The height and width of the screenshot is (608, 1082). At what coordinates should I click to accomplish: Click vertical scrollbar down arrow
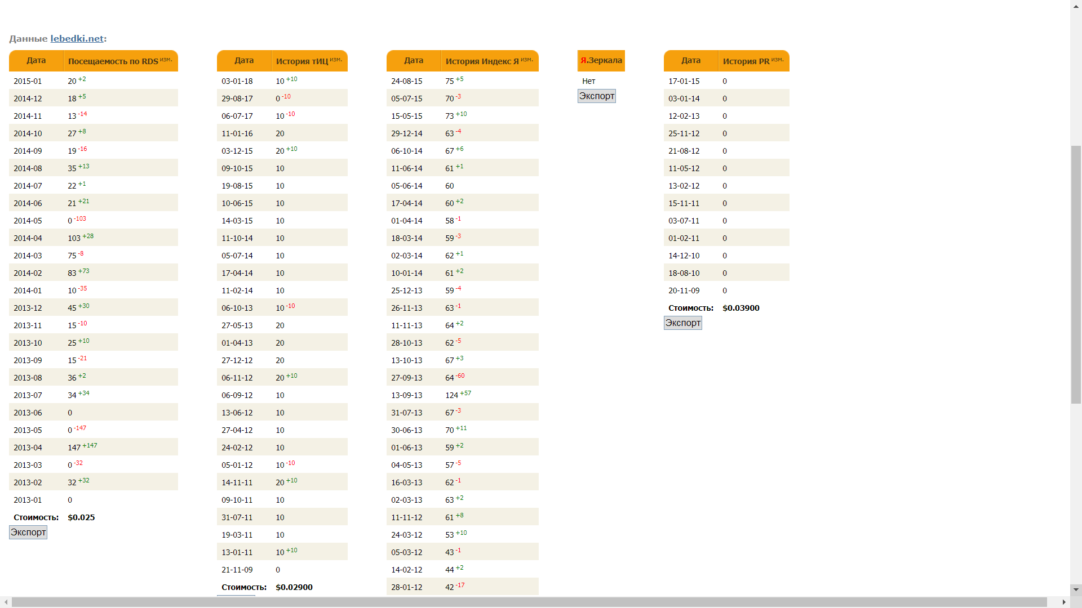point(1076,590)
